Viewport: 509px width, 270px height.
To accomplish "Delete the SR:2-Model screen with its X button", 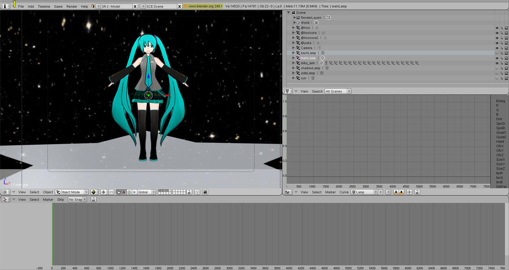I will point(135,6).
